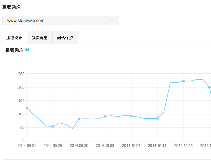Click the data marker at 2014.09.29

point(79,119)
